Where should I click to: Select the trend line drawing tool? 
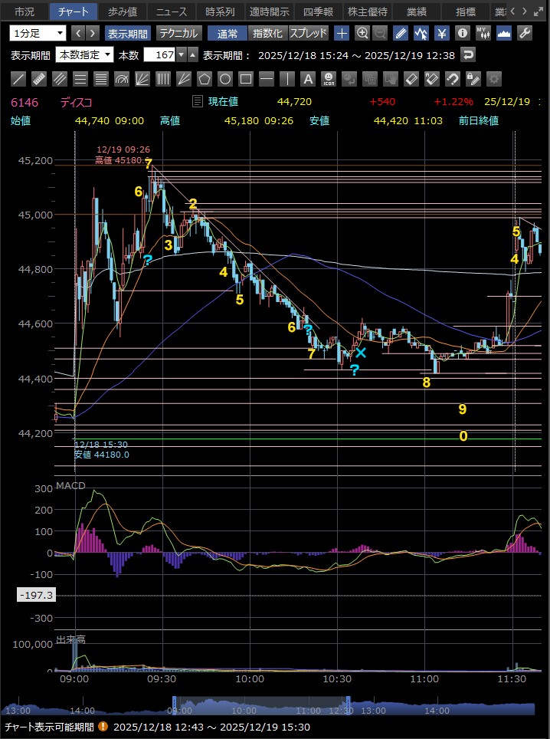coord(19,79)
